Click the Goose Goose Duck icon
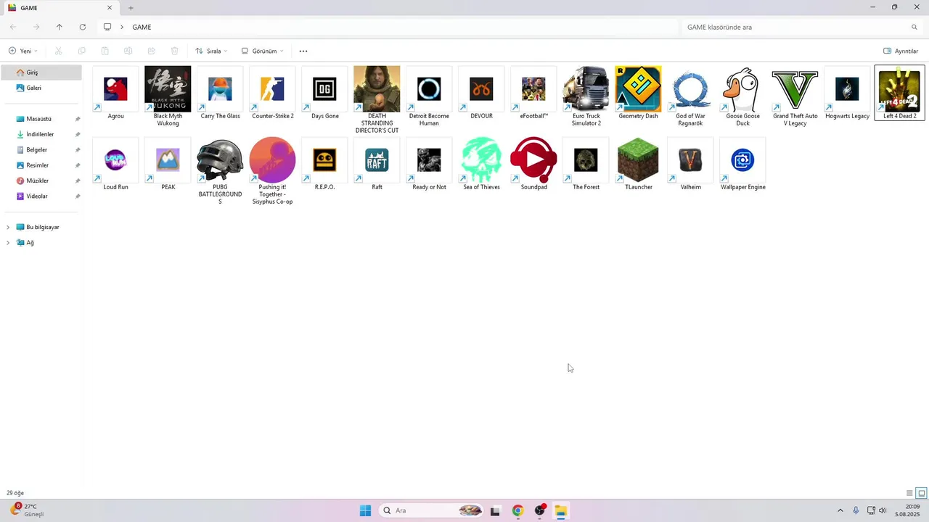This screenshot has height=522, width=929. 742,89
